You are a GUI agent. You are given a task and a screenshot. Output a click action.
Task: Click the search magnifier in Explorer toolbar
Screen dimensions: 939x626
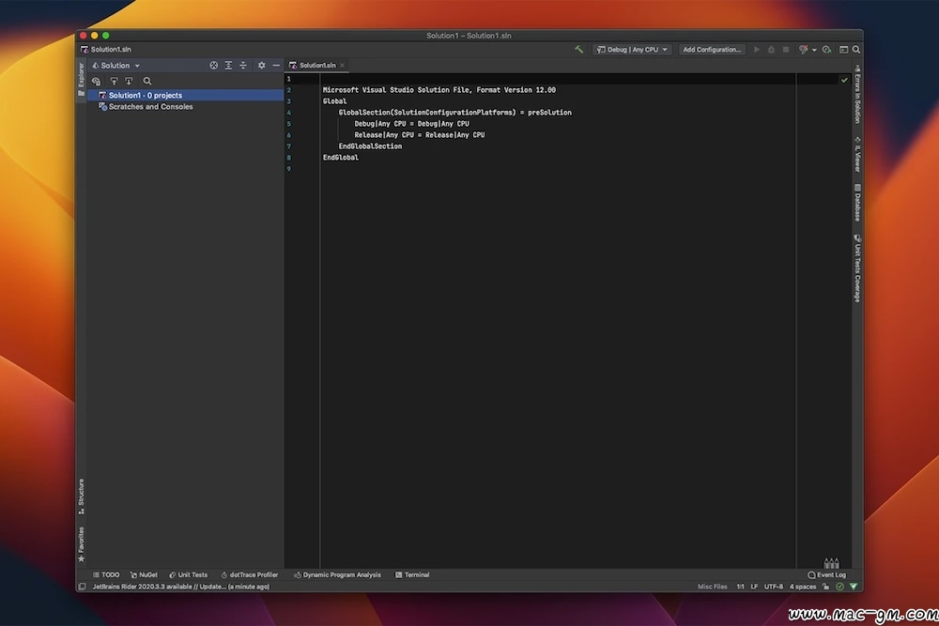146,81
